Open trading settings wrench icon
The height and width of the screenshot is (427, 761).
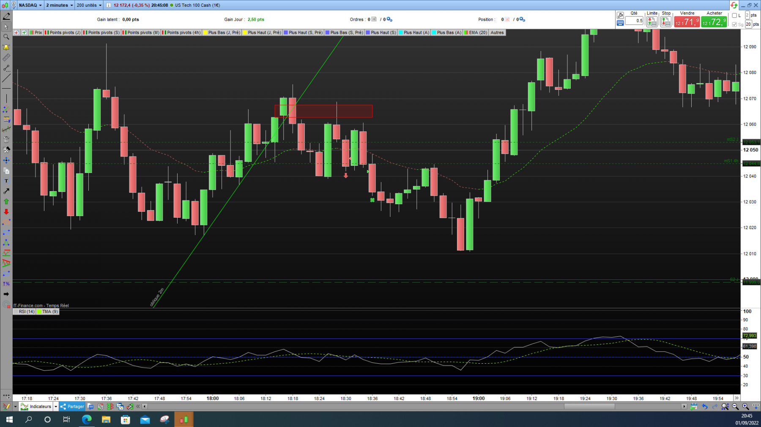(620, 15)
